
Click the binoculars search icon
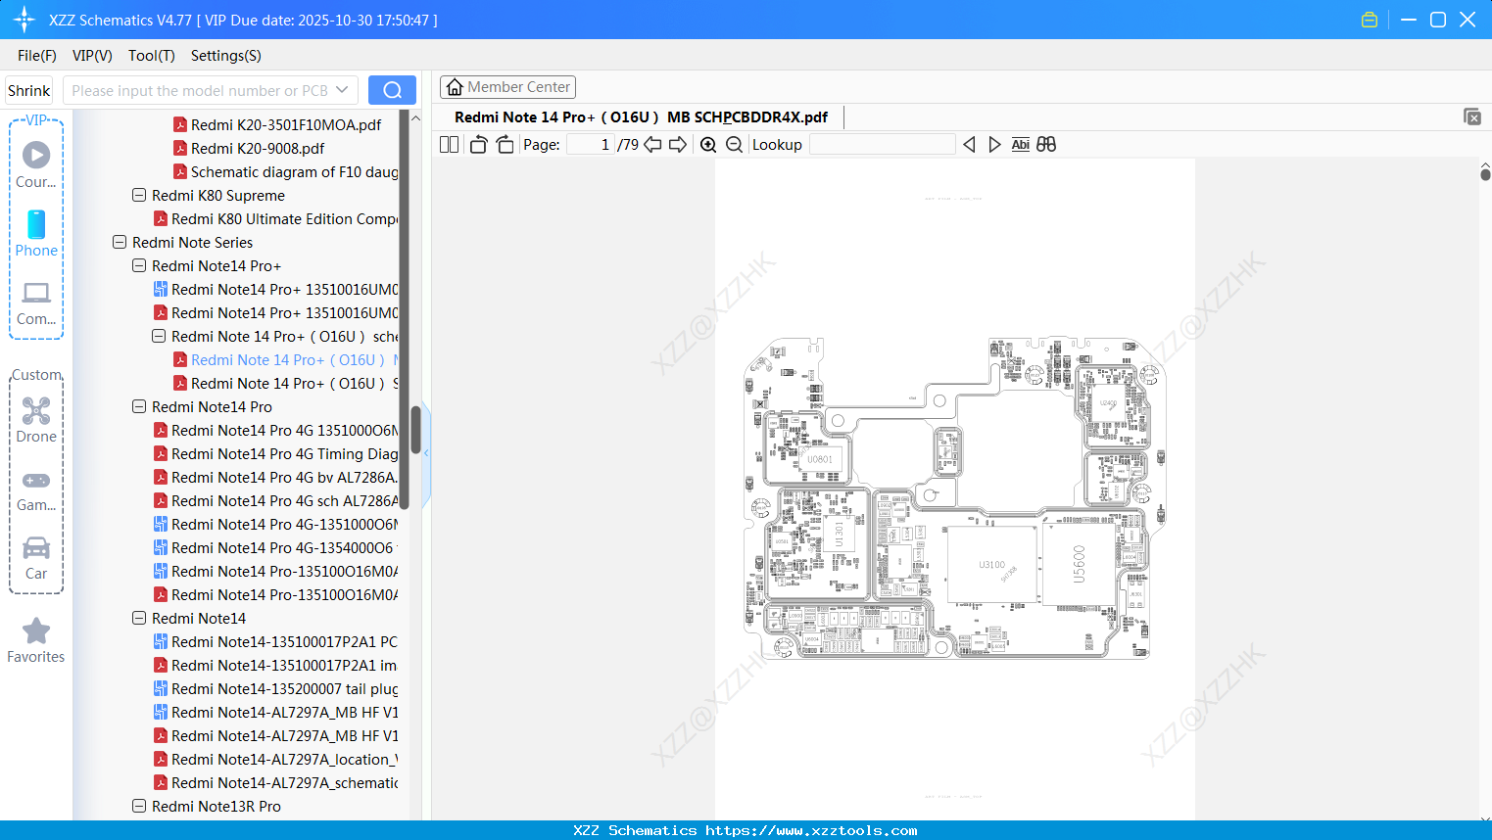pyautogui.click(x=1046, y=145)
